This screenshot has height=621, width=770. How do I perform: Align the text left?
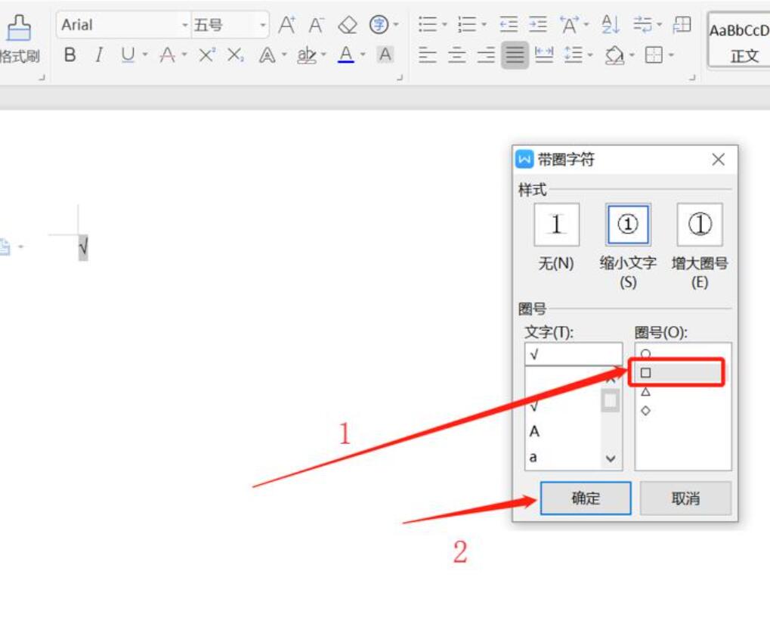(x=427, y=54)
